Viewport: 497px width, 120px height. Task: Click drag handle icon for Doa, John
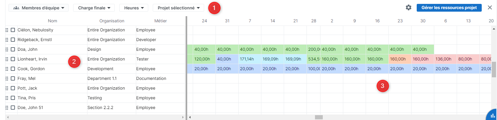7,49
